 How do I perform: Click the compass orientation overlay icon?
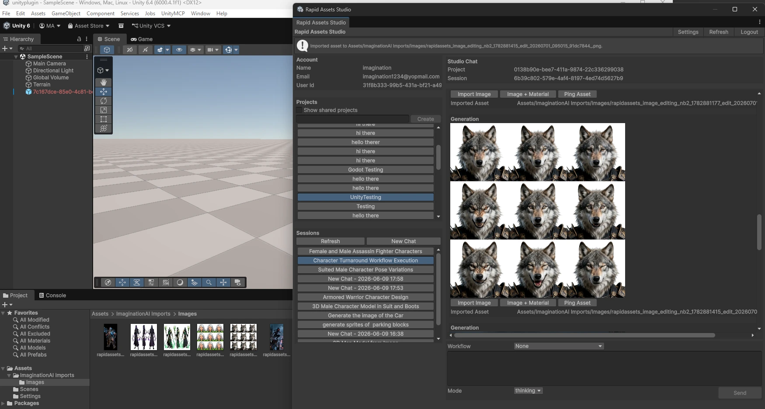108,282
